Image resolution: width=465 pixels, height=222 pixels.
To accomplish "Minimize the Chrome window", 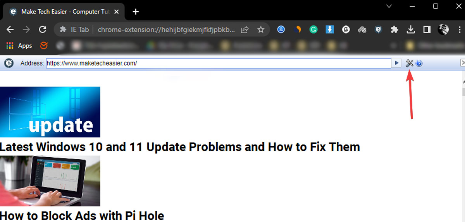I will pos(413,6).
